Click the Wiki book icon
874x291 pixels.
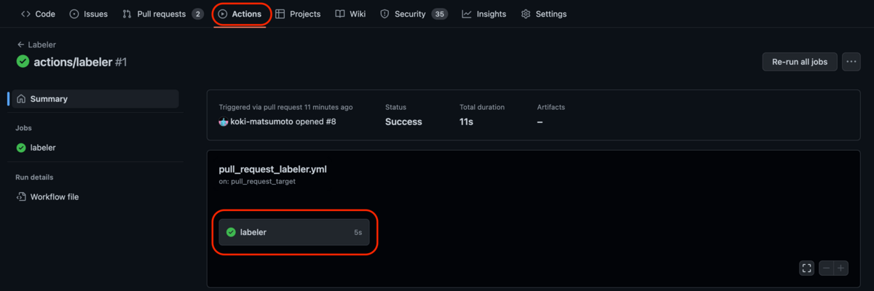point(340,14)
